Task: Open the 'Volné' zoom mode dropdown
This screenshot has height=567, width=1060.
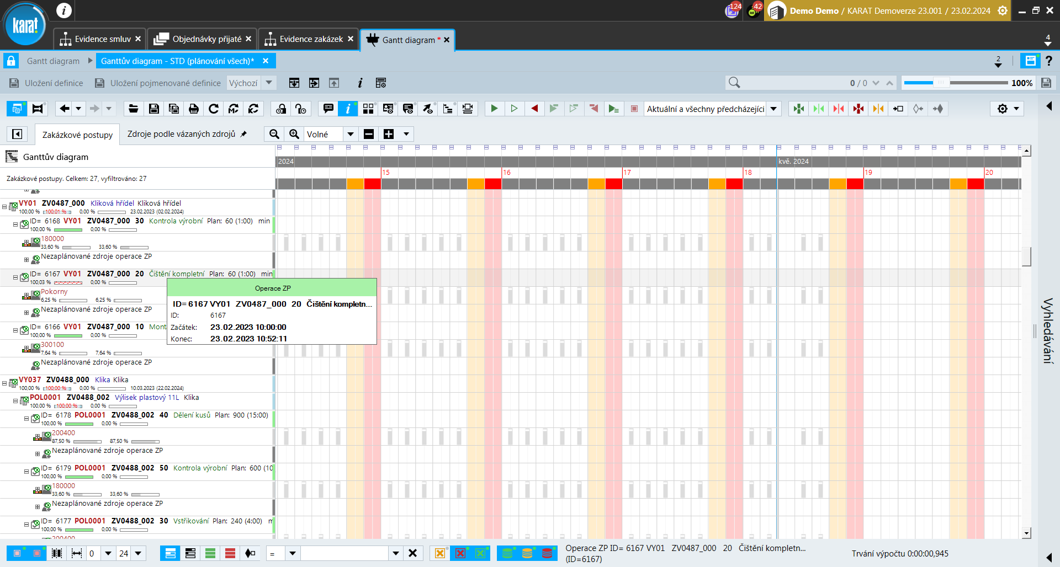Action: [350, 134]
